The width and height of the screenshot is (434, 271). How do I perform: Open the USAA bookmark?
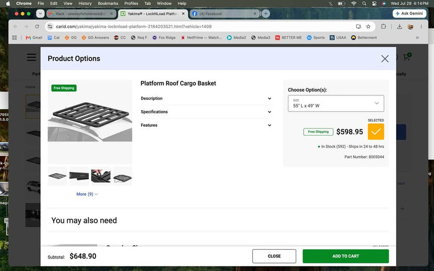[x=338, y=37]
